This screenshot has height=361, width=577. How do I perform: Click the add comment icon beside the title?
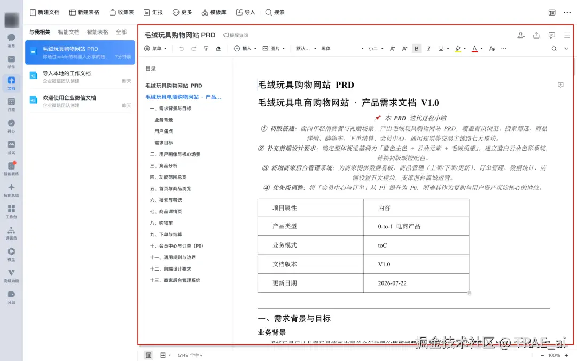tap(560, 85)
